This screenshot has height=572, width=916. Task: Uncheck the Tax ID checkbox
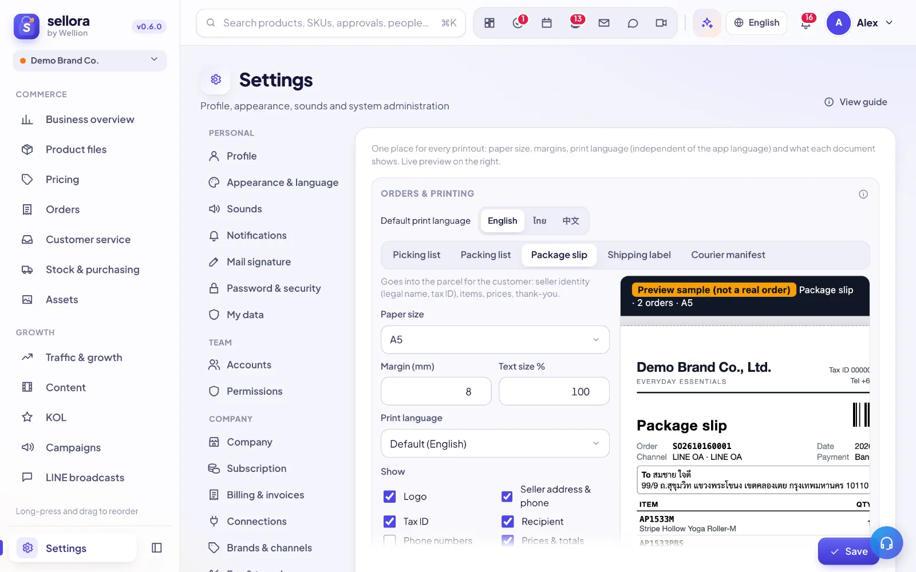pyautogui.click(x=389, y=522)
